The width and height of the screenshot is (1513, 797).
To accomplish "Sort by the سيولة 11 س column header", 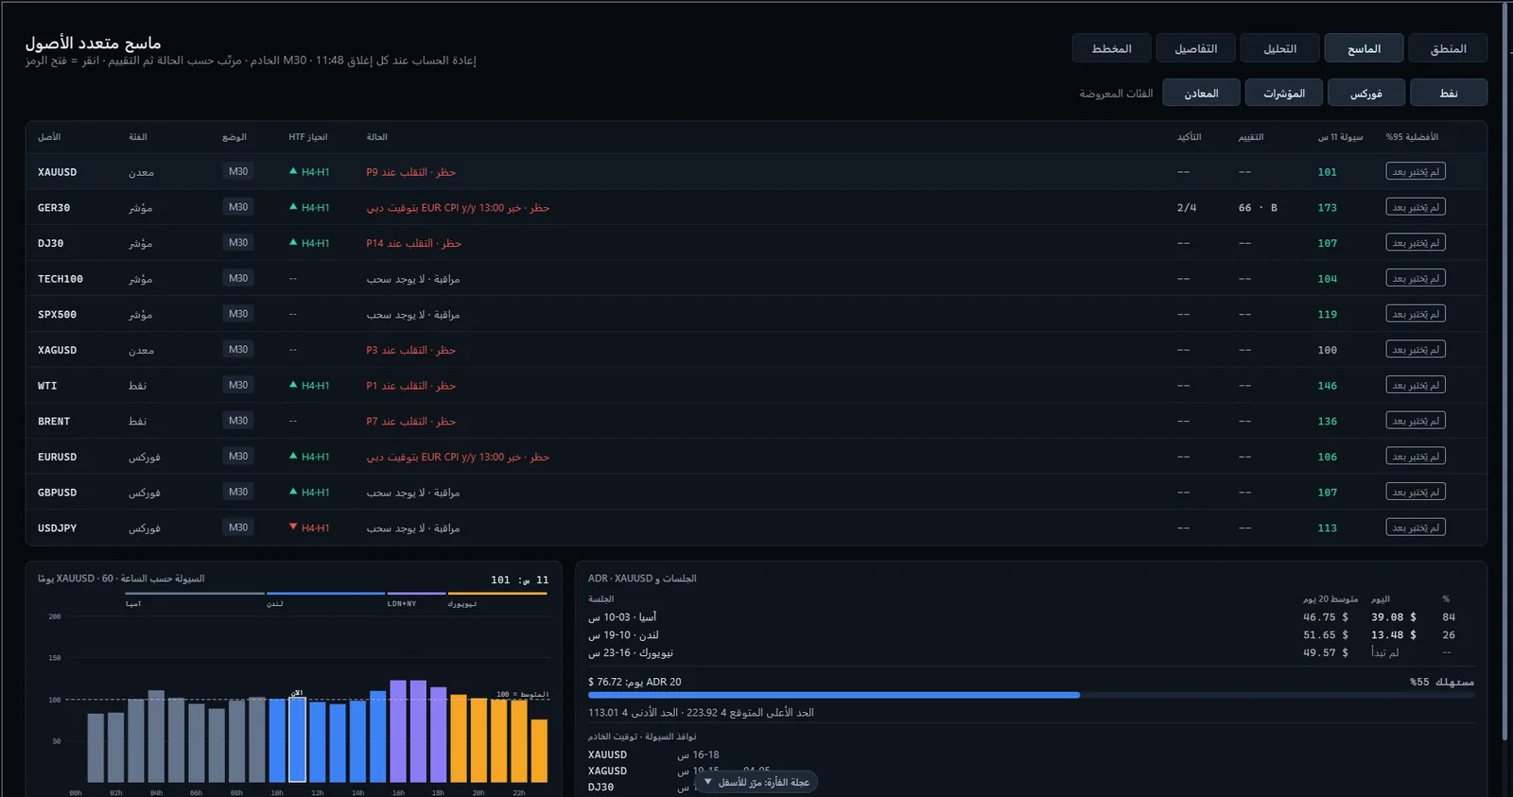I will (1341, 137).
